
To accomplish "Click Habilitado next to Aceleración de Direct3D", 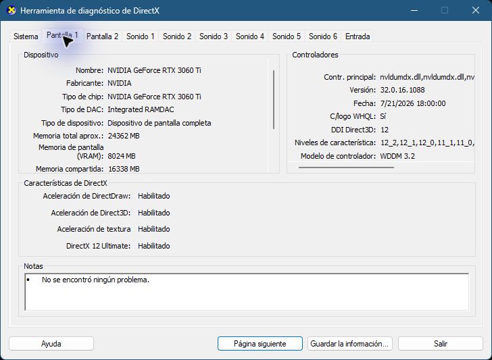I will [x=154, y=213].
